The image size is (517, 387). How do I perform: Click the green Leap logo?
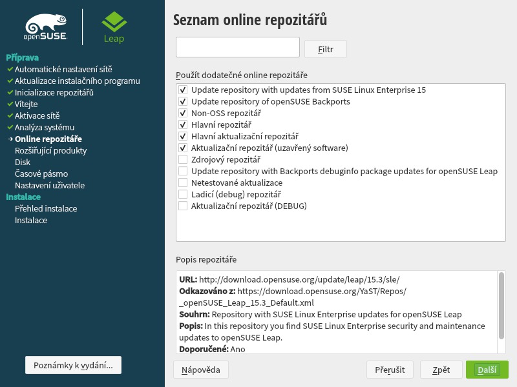(114, 27)
